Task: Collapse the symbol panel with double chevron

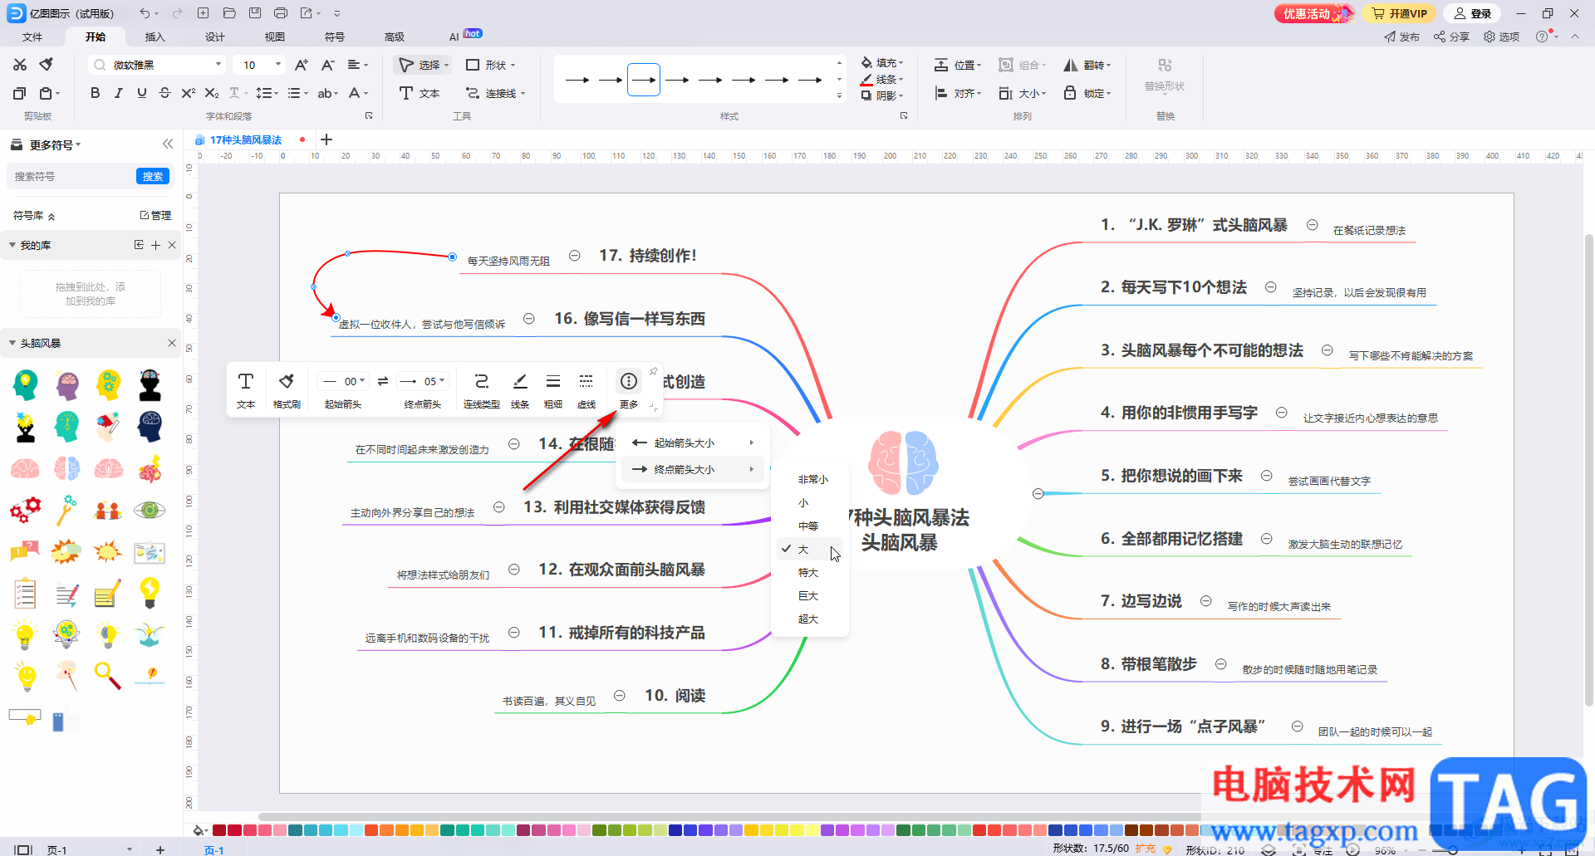Action: click(168, 144)
